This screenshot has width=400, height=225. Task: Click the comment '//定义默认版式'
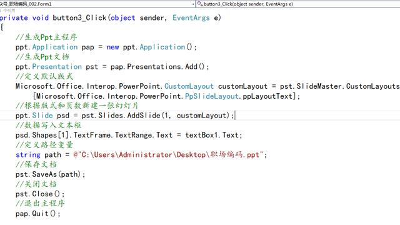tap(44, 76)
